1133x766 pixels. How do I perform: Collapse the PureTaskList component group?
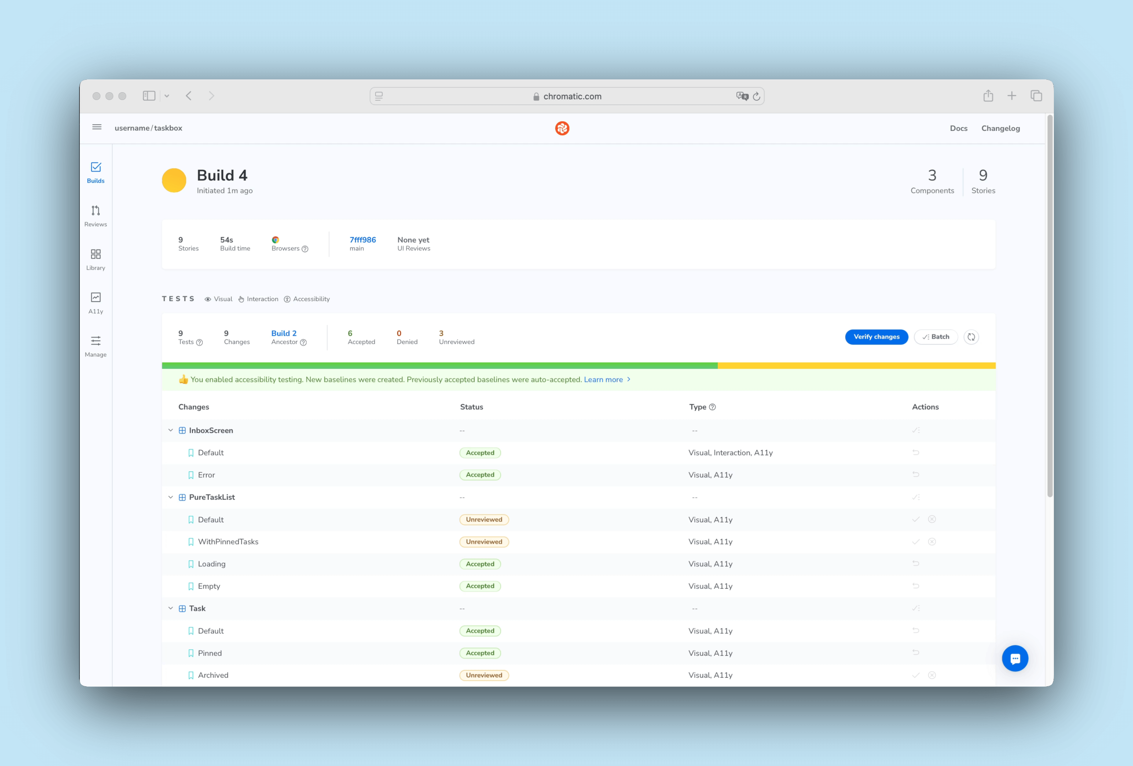[x=171, y=497]
